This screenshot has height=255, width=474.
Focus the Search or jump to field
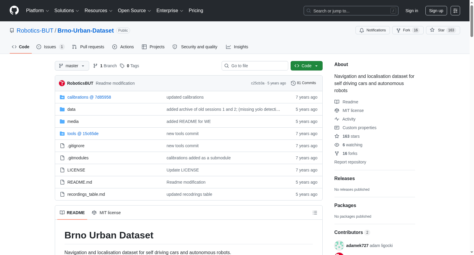351,11
